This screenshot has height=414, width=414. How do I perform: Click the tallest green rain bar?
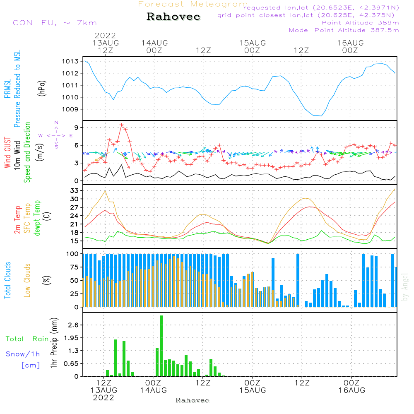(x=161, y=346)
